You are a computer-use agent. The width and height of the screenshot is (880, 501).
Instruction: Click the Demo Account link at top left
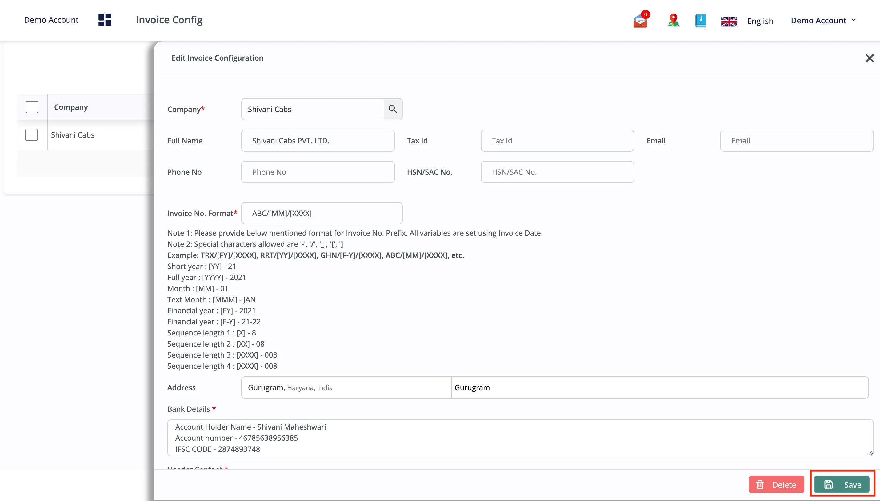pyautogui.click(x=51, y=20)
